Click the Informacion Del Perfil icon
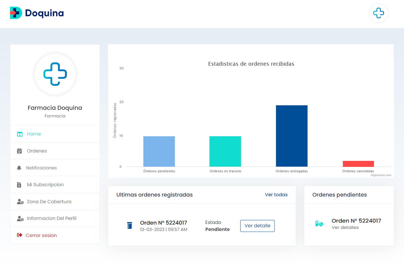Image resolution: width=404 pixels, height=272 pixels. (20, 218)
